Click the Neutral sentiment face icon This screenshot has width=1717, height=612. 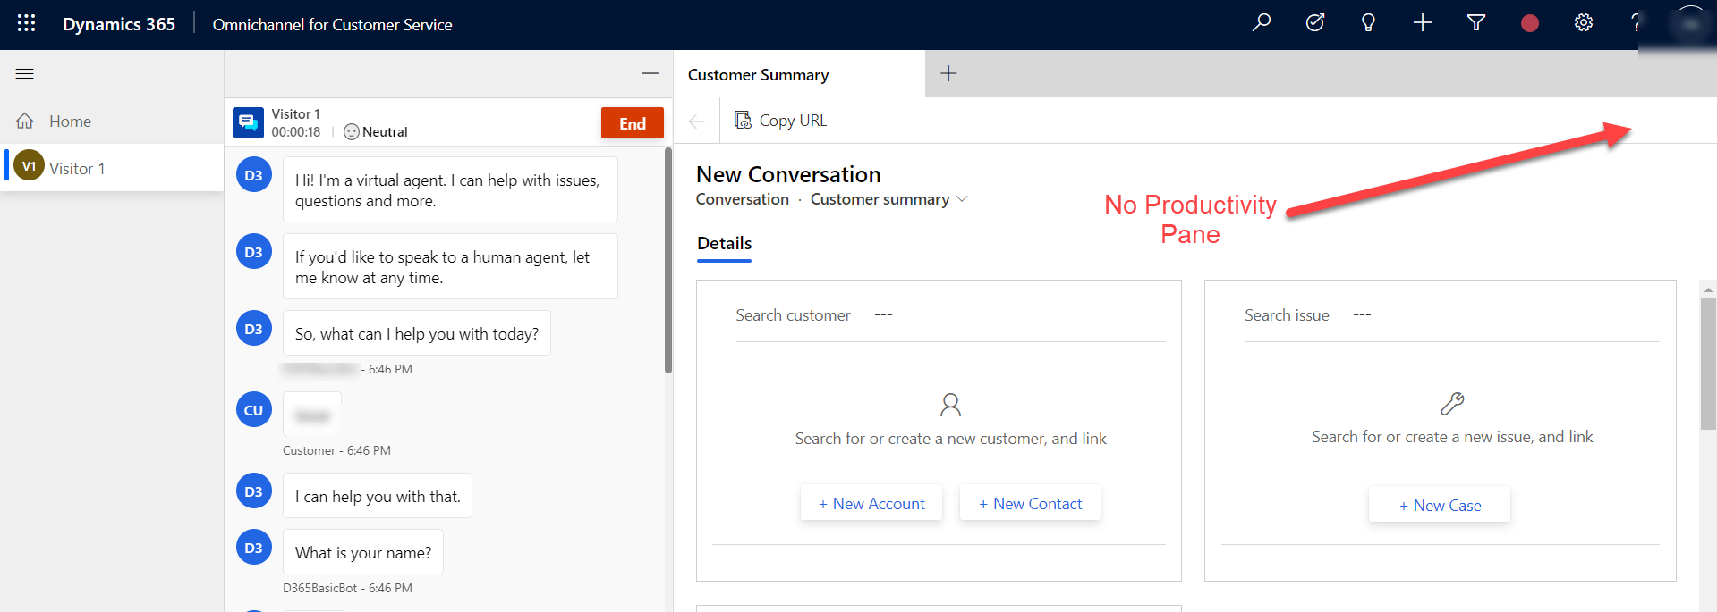tap(352, 132)
